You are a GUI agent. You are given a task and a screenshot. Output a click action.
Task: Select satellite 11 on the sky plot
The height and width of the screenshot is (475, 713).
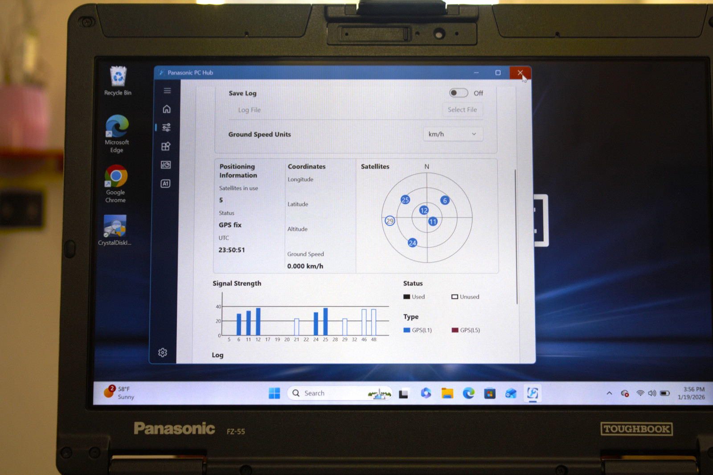click(433, 221)
